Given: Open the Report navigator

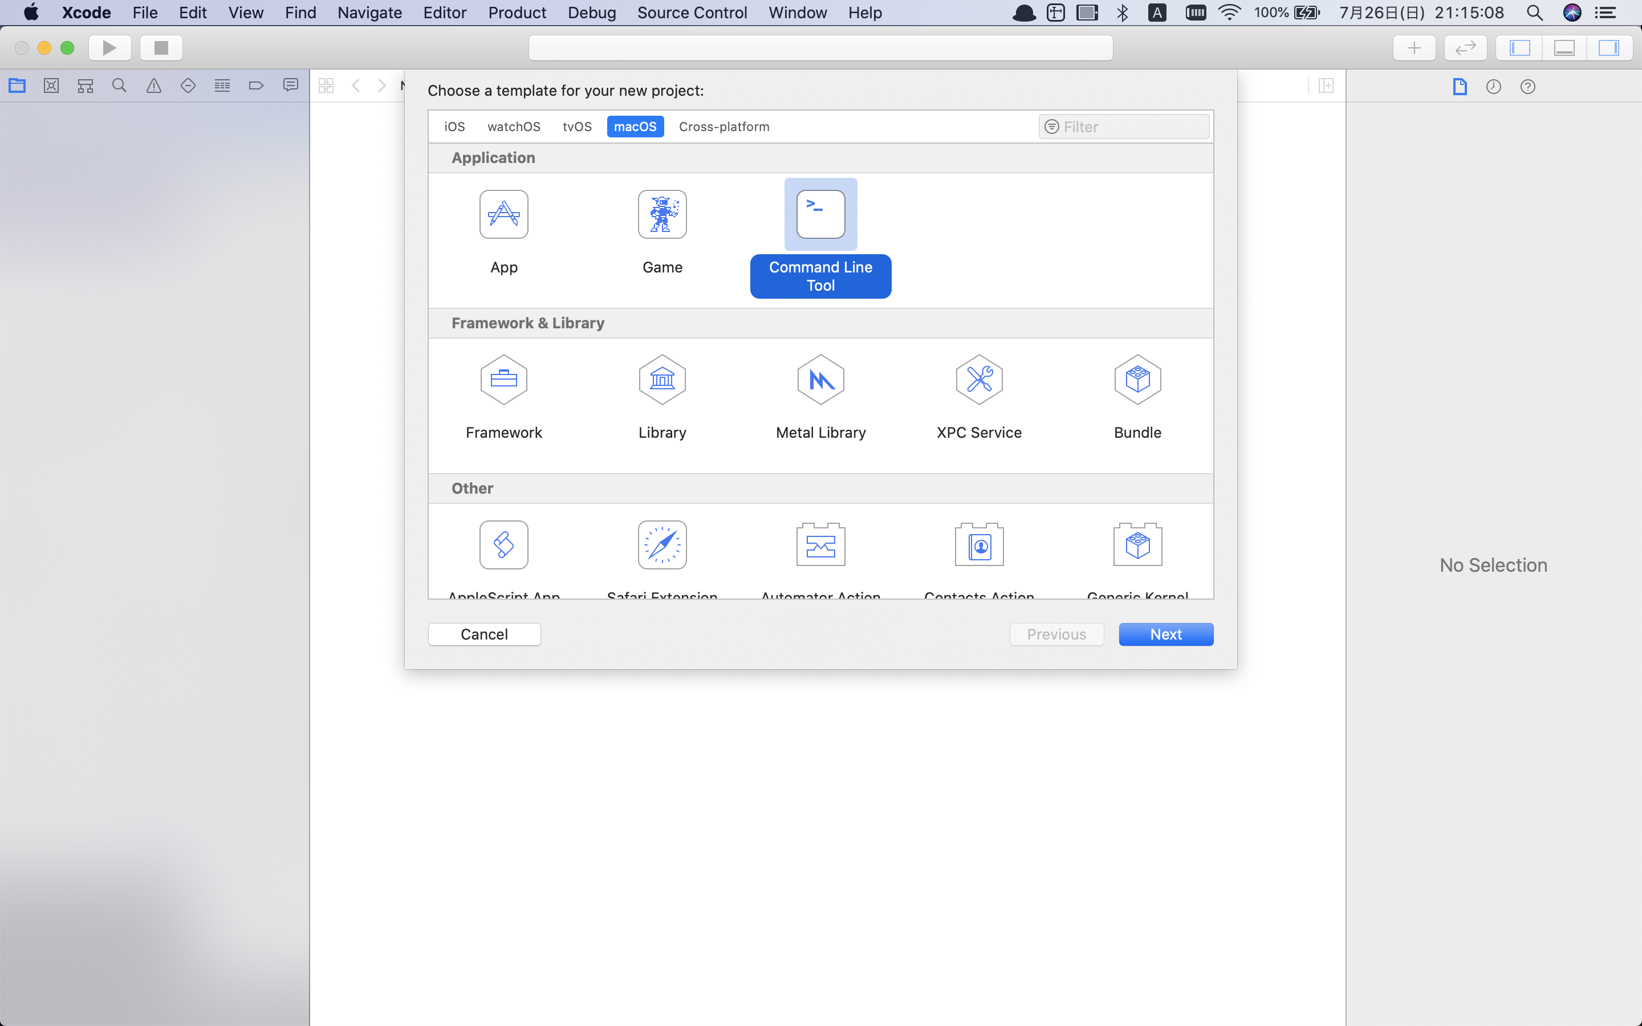Looking at the screenshot, I should click(x=290, y=85).
